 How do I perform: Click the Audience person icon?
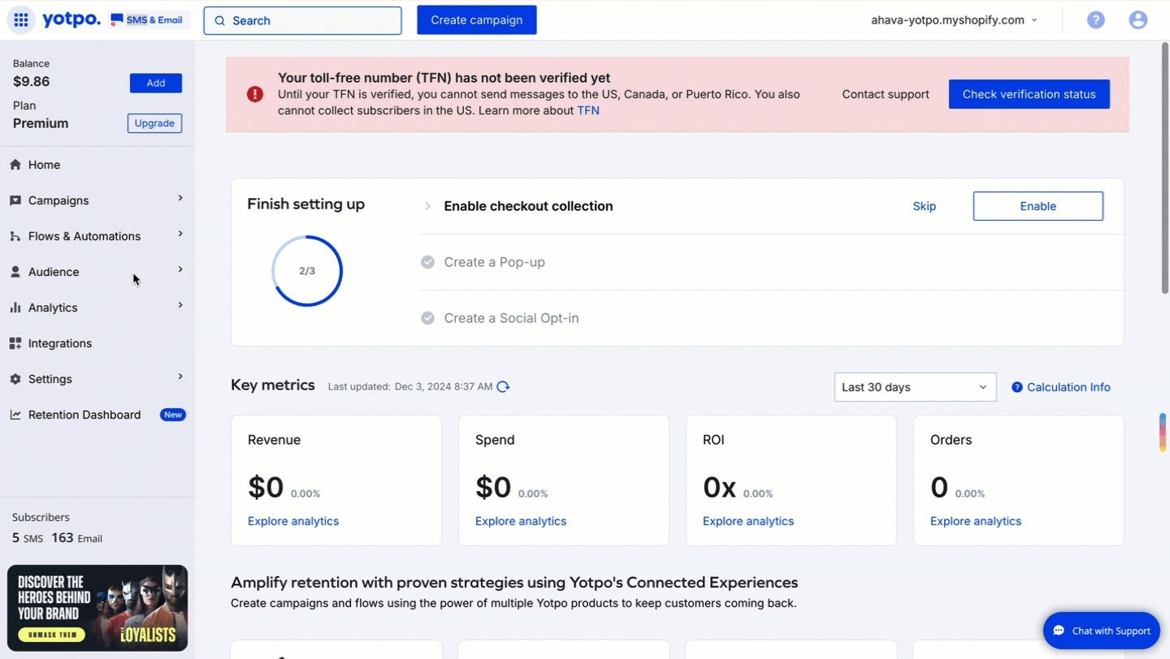pyautogui.click(x=15, y=272)
